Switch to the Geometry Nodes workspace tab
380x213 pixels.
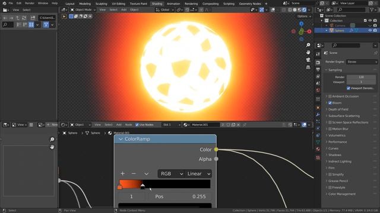pyautogui.click(x=250, y=4)
